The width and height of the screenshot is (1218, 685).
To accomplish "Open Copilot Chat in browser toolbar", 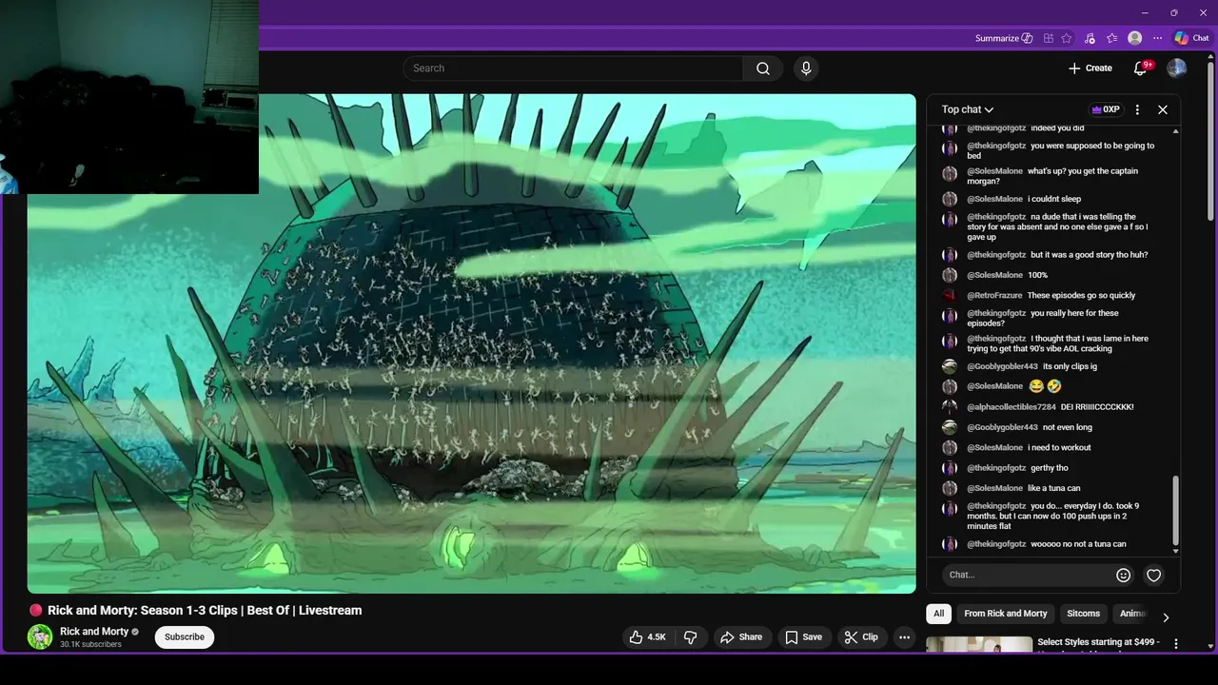I will click(1192, 38).
